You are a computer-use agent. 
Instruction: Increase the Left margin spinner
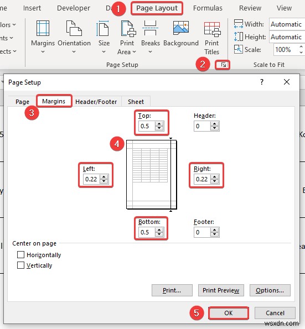tap(104, 177)
